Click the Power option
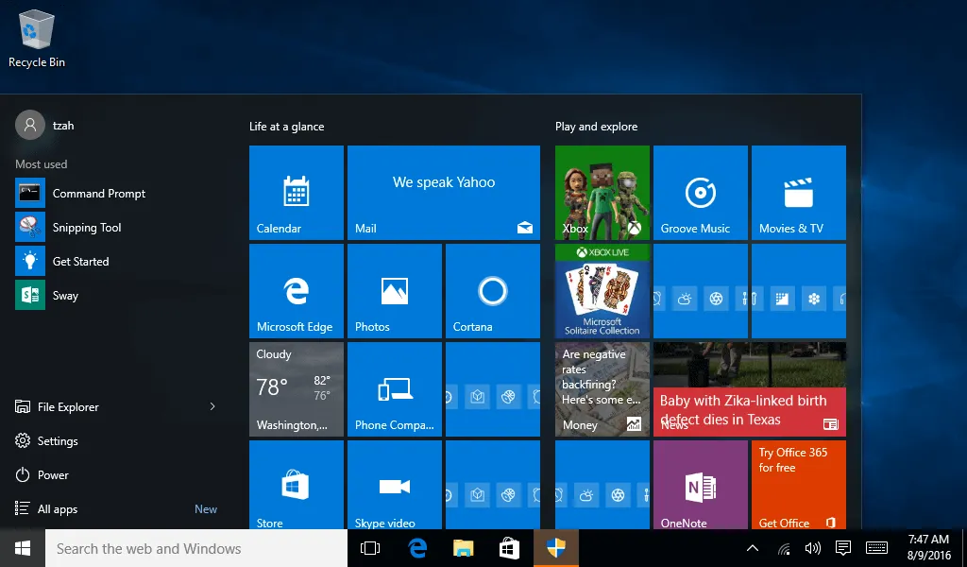Viewport: 967px width, 567px height. 53,475
